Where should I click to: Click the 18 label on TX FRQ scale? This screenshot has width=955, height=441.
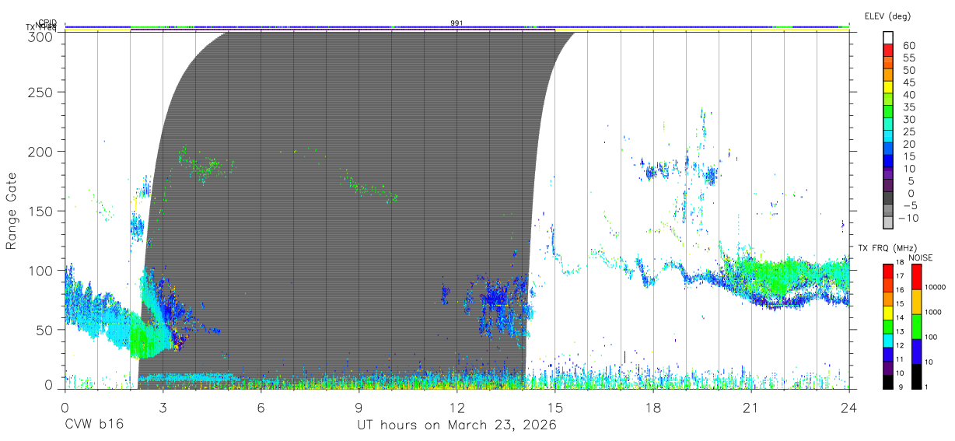pos(899,262)
